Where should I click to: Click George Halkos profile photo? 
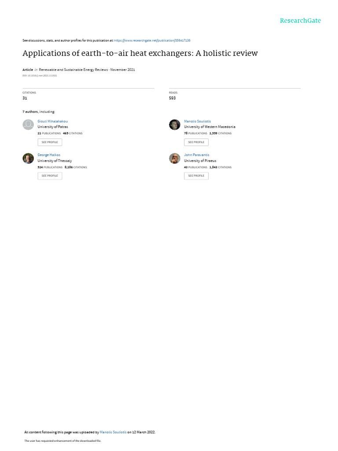[28, 158]
